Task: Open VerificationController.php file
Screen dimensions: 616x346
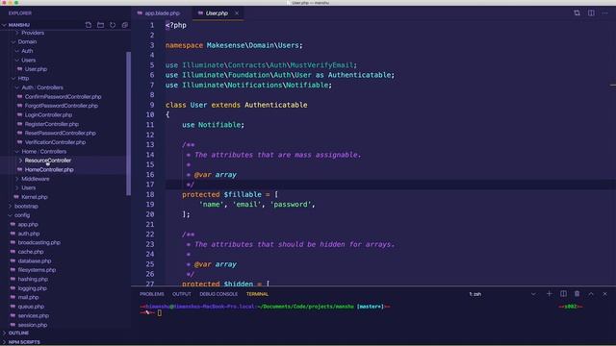Action: [55, 142]
